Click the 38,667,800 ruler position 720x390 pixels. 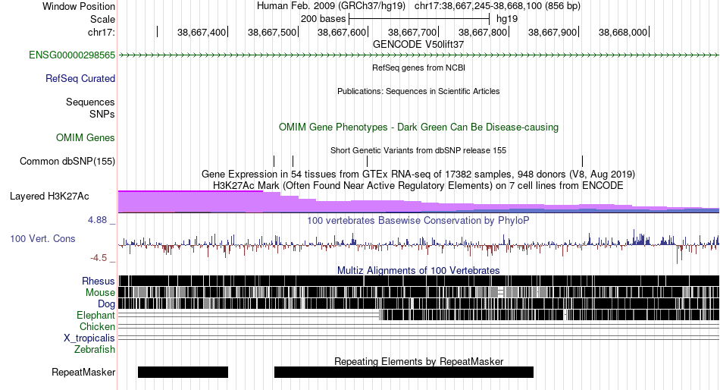pos(483,32)
